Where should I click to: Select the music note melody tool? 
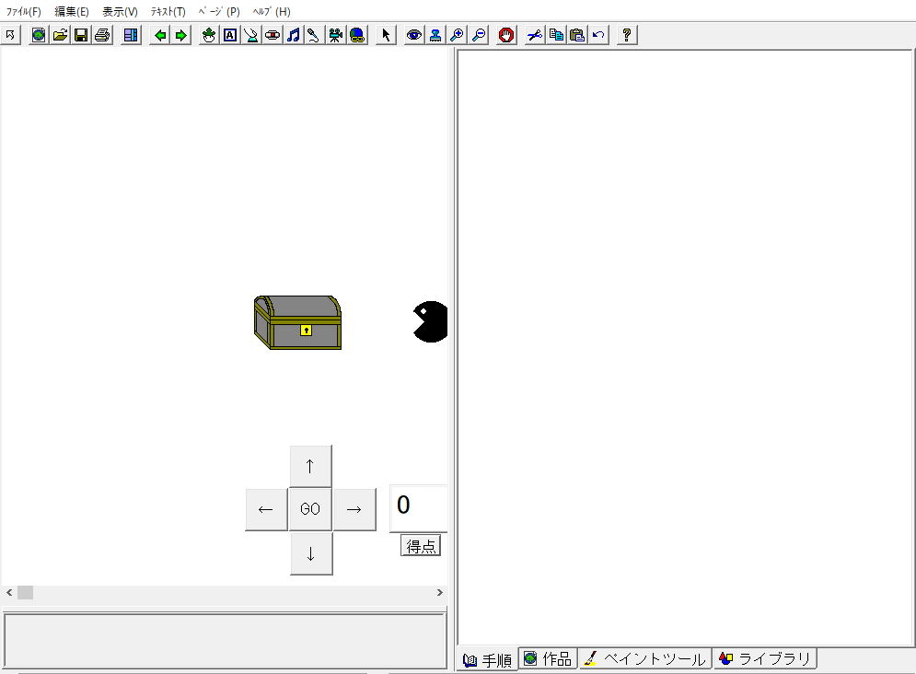294,35
